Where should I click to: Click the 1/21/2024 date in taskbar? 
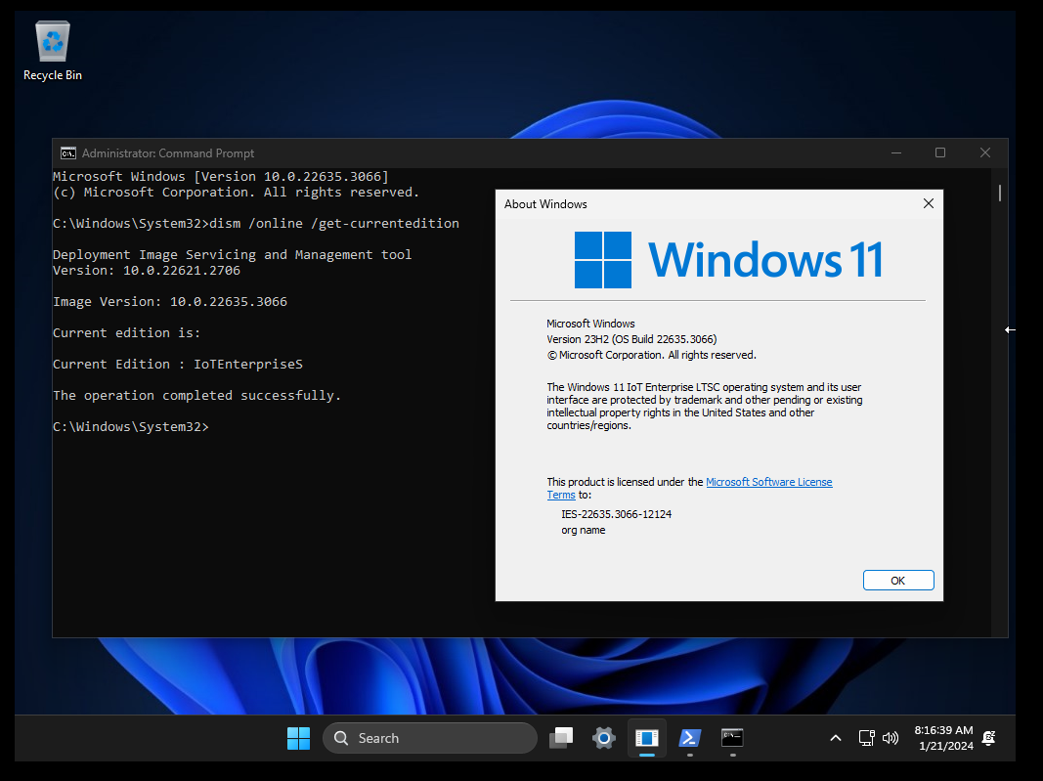point(946,746)
